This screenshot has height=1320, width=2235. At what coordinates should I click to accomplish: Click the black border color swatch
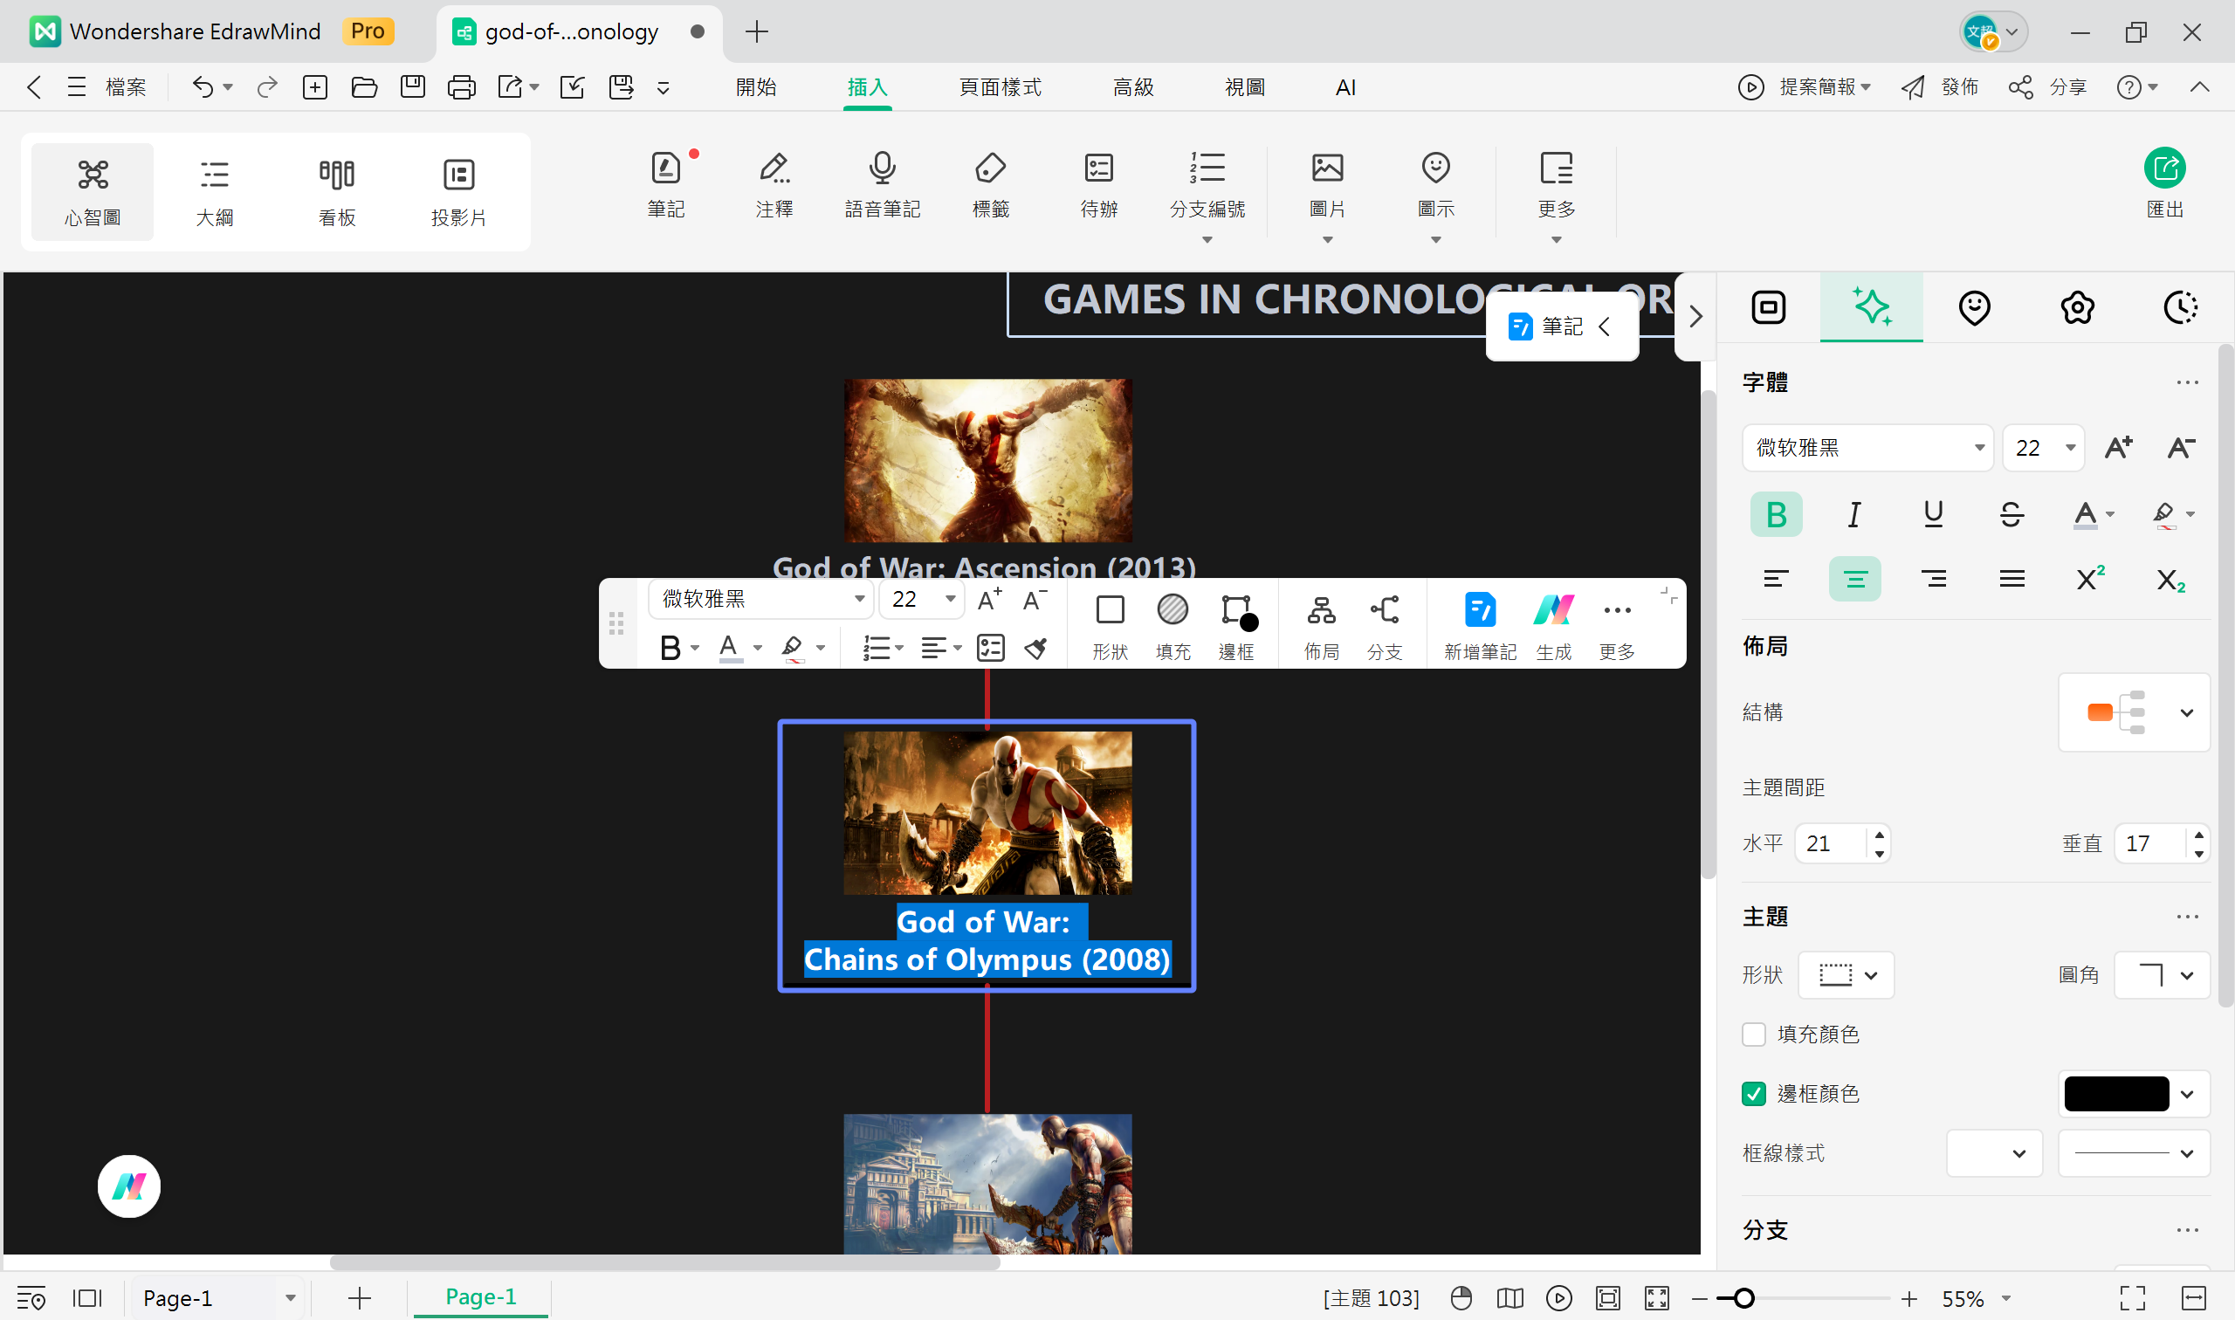2115,1094
